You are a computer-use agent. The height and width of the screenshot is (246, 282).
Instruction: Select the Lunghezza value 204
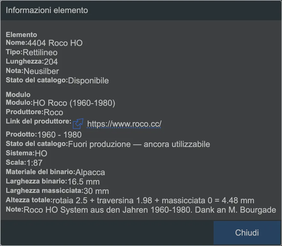(51, 62)
